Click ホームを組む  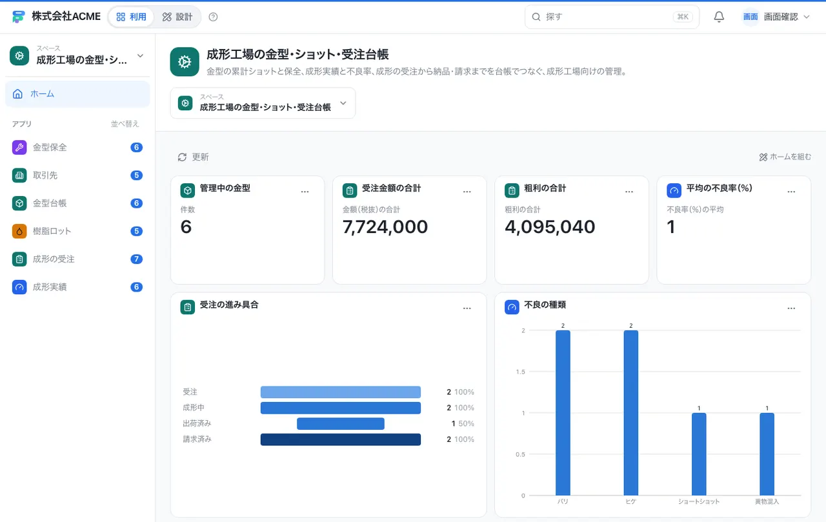(x=785, y=157)
